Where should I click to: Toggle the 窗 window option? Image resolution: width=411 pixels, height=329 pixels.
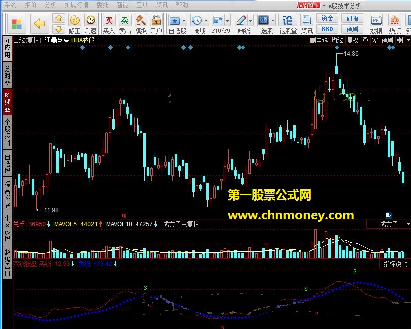pos(375,40)
